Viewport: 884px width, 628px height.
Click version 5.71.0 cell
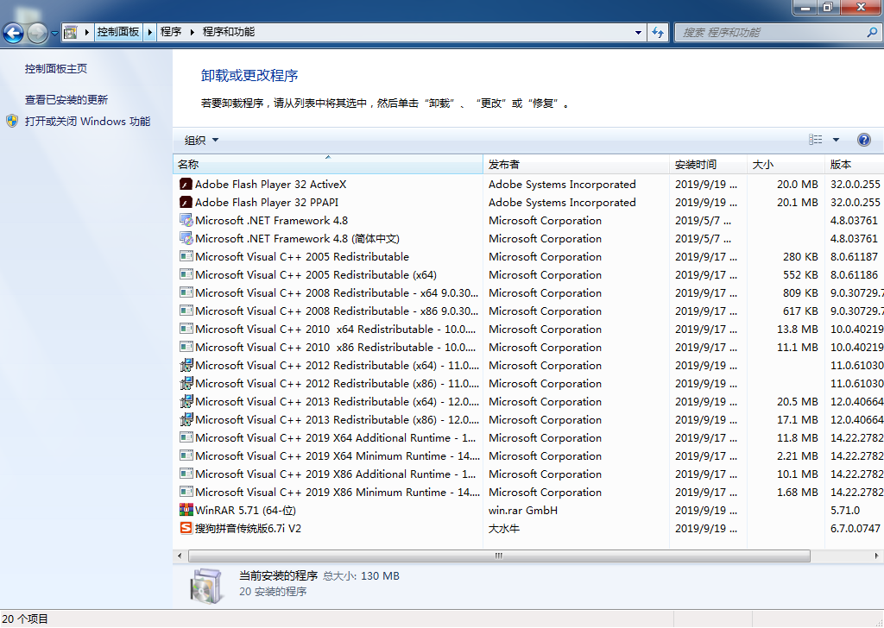point(845,511)
